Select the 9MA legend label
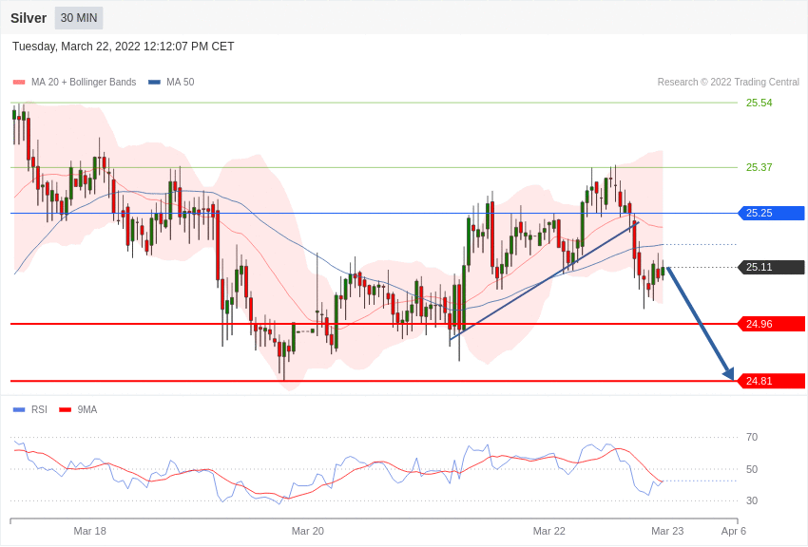The width and height of the screenshot is (808, 547). point(87,409)
